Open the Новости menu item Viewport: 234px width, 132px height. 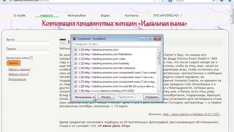pos(46,15)
